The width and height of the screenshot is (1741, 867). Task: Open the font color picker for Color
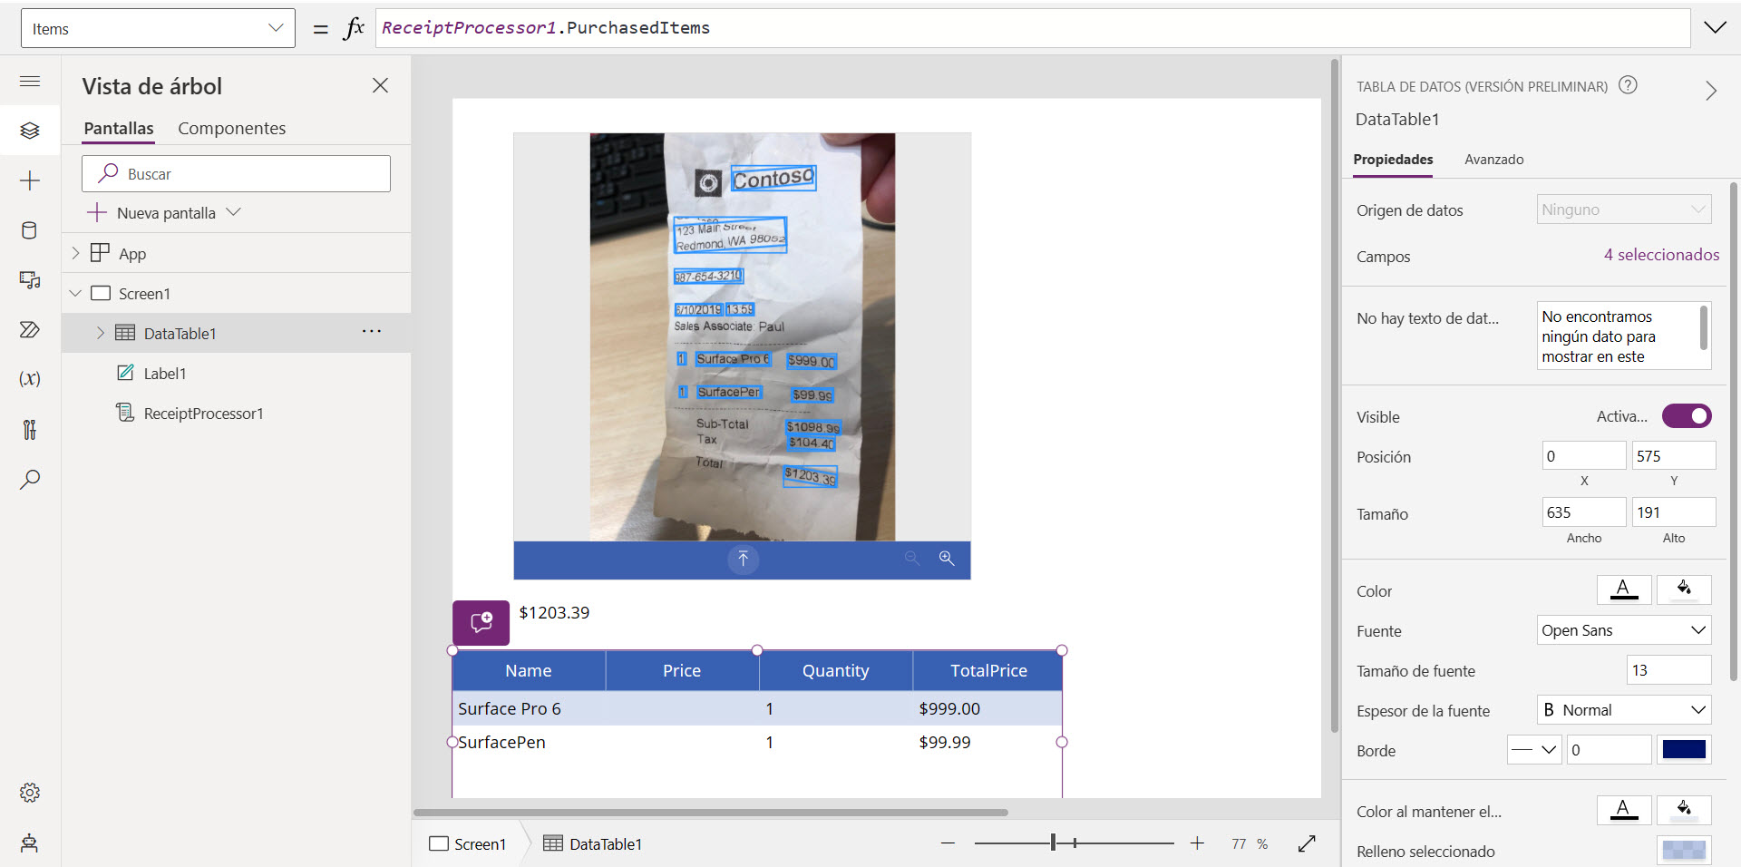pos(1624,590)
